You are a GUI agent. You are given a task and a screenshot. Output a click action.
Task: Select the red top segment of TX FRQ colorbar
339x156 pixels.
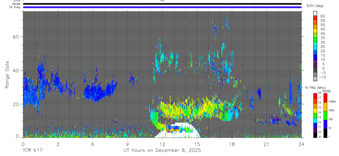(315, 96)
